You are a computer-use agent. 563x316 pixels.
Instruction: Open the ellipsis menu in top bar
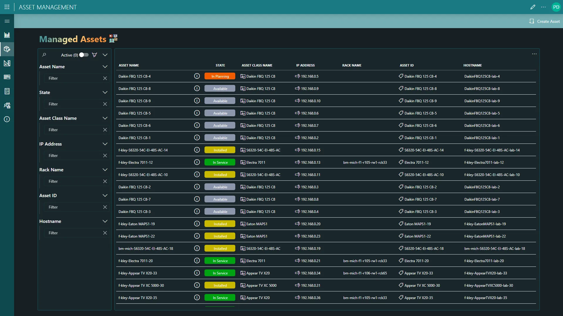[x=543, y=7]
